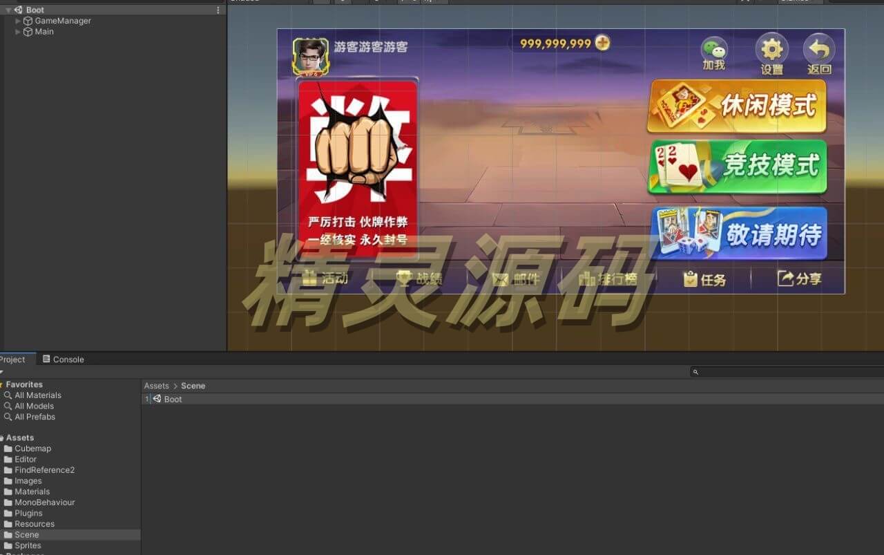Open the Boot scene options menu
This screenshot has height=555, width=884.
point(218,10)
